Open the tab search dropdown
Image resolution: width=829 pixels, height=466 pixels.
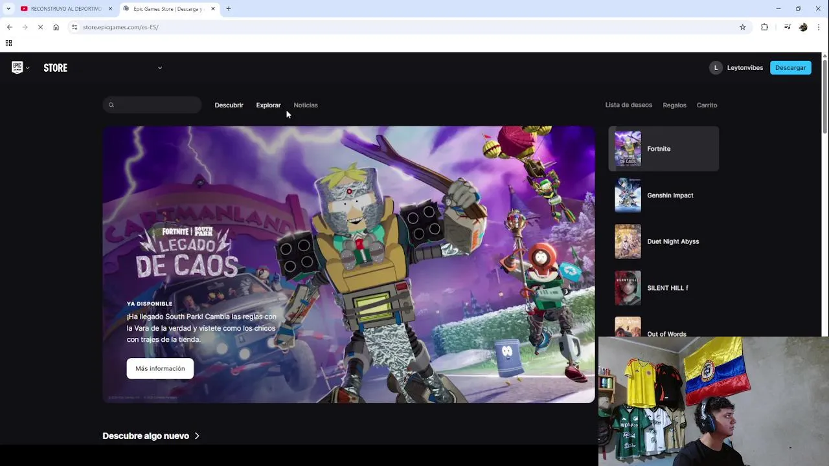click(8, 8)
